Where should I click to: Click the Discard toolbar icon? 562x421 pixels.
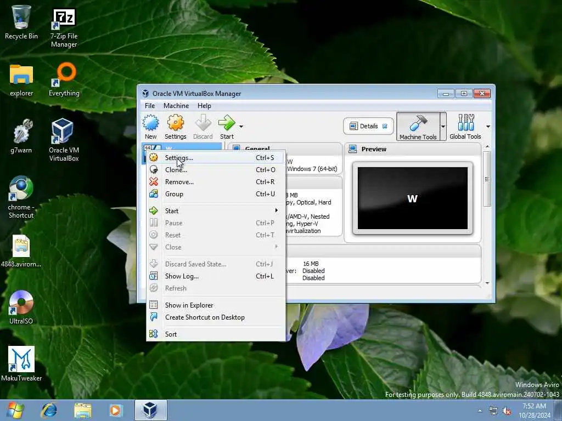(203, 127)
